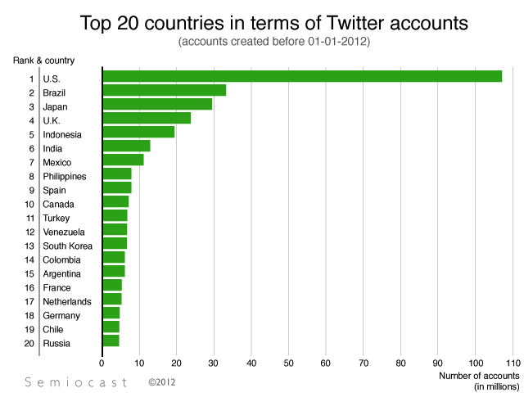Viewport: 524px width, 397px height.
Task: Click the Spain bar
Action: [x=117, y=187]
